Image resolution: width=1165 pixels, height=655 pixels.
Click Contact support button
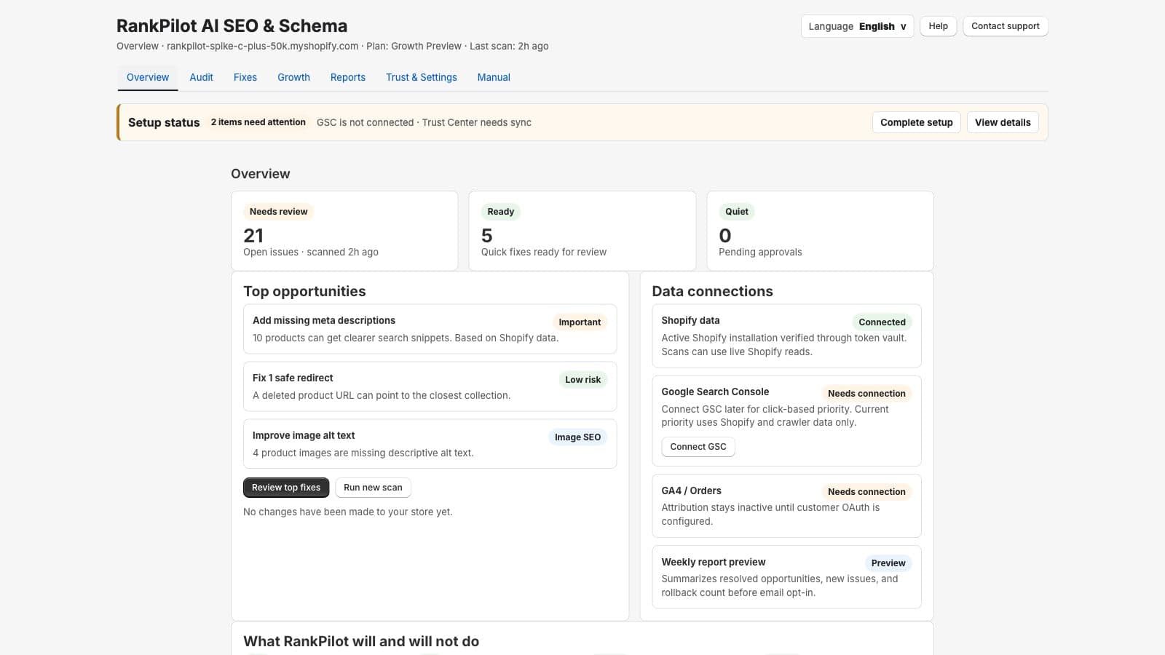[x=1005, y=26]
